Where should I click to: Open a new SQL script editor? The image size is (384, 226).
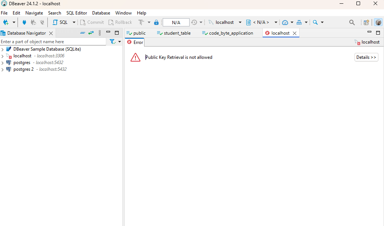pos(60,22)
